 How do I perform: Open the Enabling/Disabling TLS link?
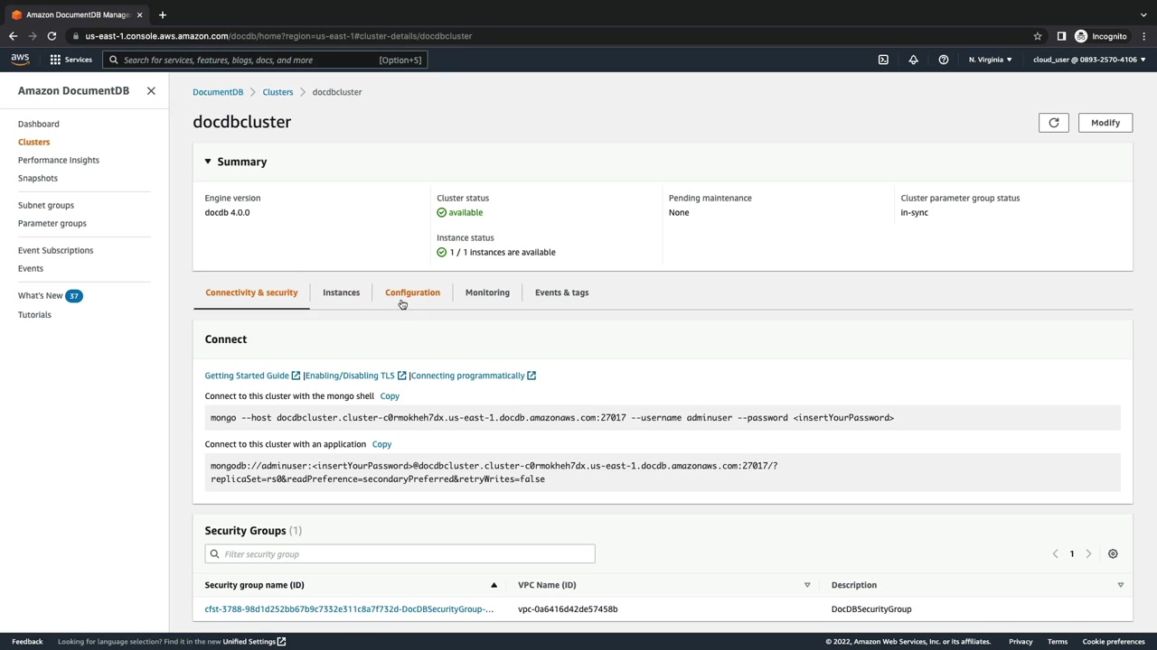coord(356,376)
